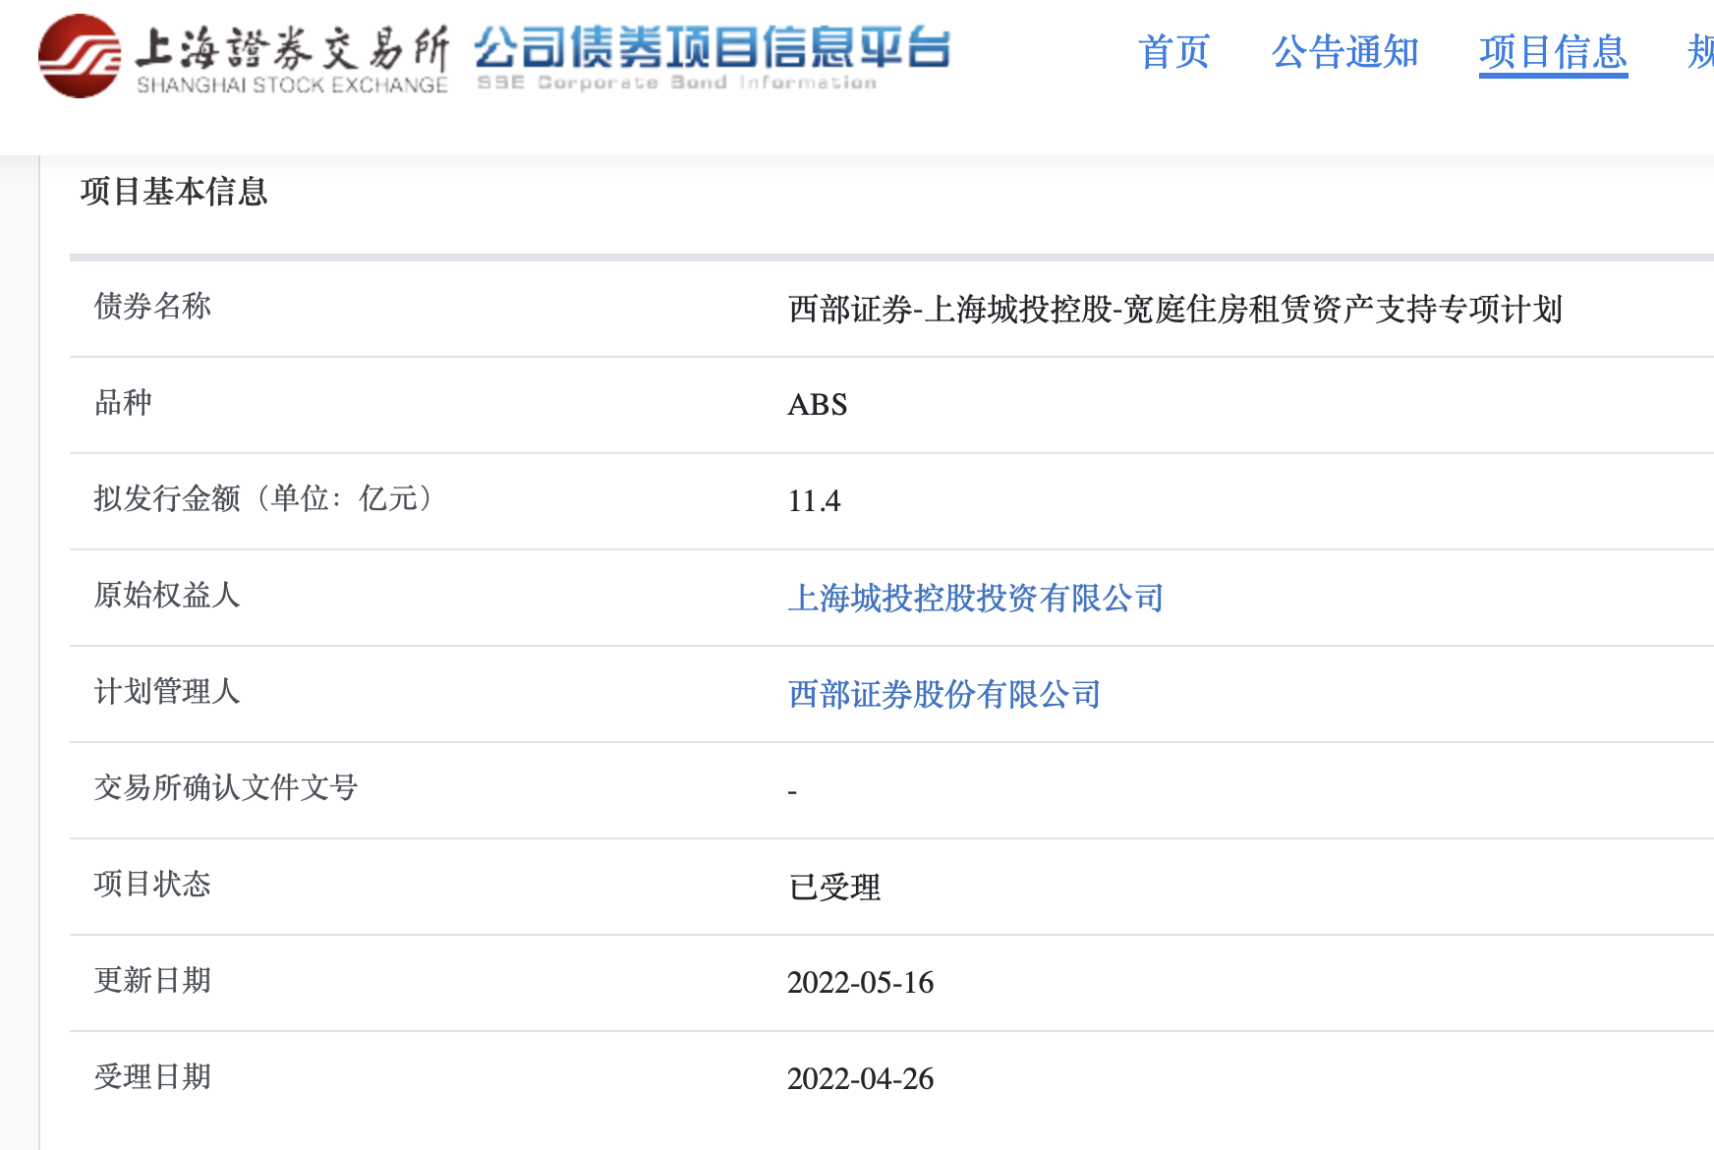Select the 11.4 amount value
Image resolution: width=1714 pixels, height=1150 pixels.
[x=814, y=500]
